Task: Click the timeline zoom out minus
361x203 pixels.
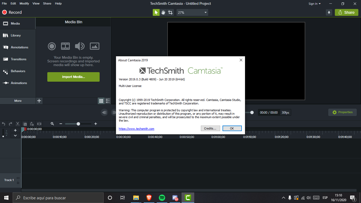Action: [x=61, y=124]
